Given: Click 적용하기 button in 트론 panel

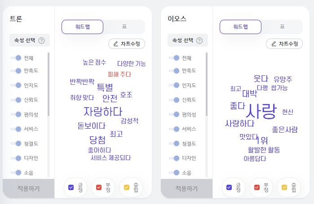Looking at the screenshot, I should point(28,188).
